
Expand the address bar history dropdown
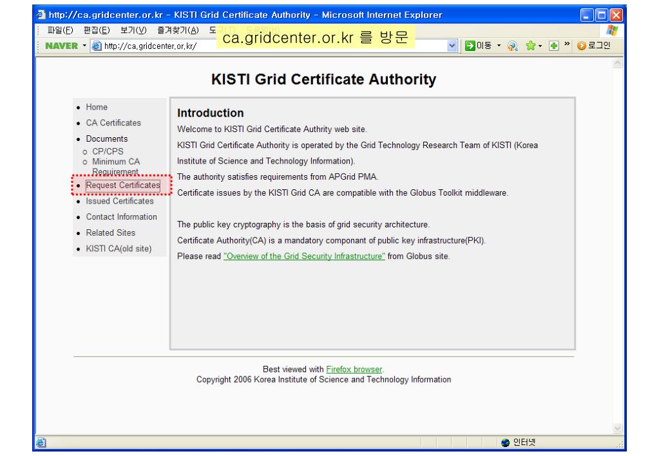[x=452, y=46]
